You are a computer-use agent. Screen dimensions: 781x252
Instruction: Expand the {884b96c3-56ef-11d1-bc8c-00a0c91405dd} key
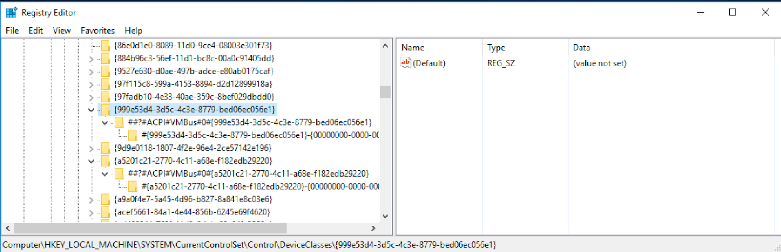pos(91,59)
